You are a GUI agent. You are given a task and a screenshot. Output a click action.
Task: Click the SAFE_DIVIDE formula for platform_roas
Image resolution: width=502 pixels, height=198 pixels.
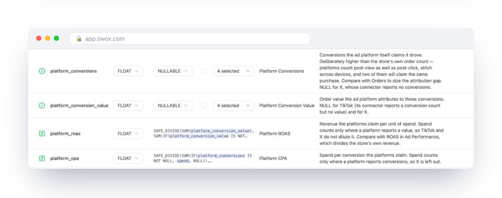pyautogui.click(x=204, y=133)
